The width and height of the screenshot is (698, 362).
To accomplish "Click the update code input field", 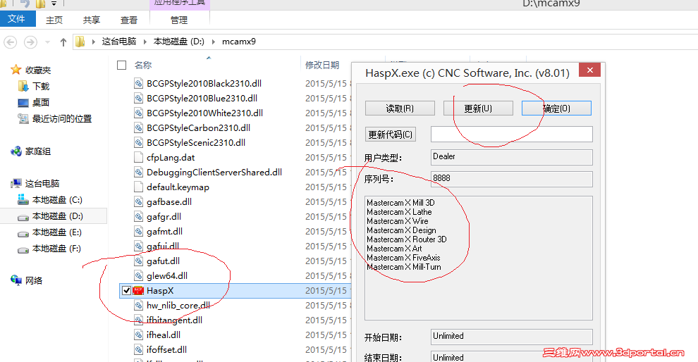I will 511,135.
